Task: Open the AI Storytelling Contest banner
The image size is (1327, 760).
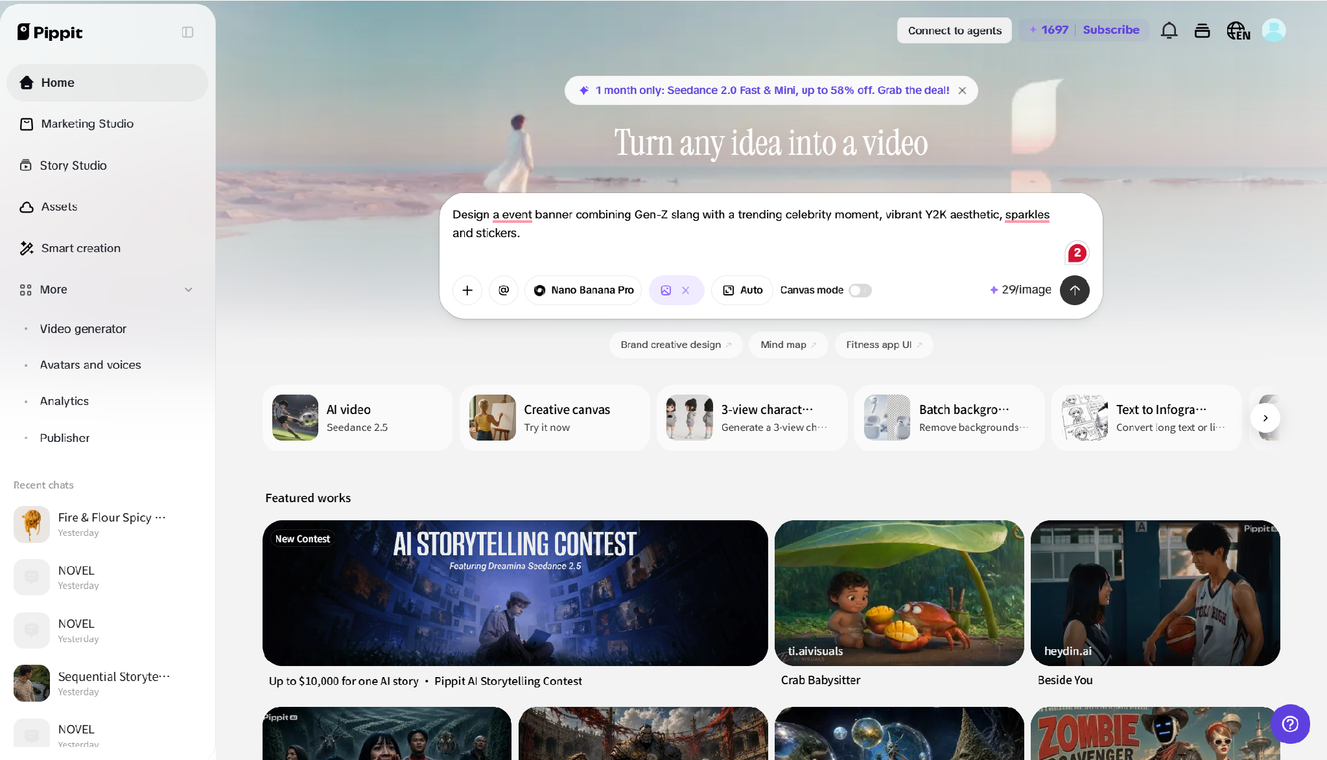Action: tap(515, 593)
